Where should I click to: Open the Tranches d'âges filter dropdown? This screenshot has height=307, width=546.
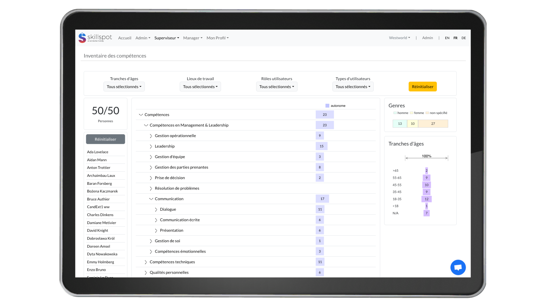click(124, 87)
